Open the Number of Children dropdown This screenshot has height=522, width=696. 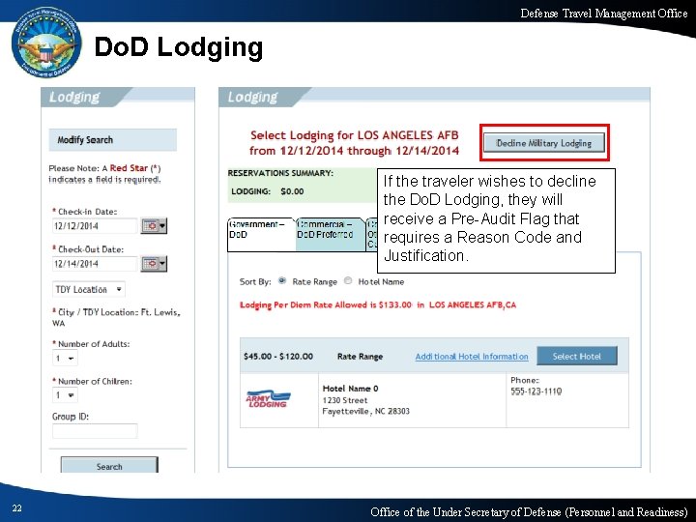65,395
